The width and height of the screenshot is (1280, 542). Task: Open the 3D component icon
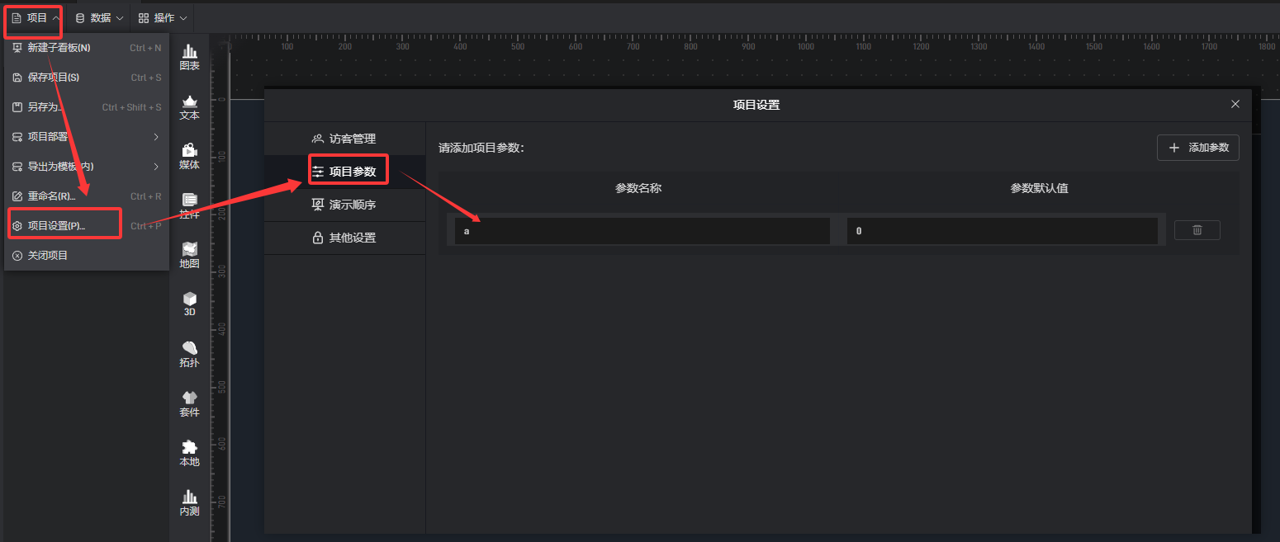point(190,304)
